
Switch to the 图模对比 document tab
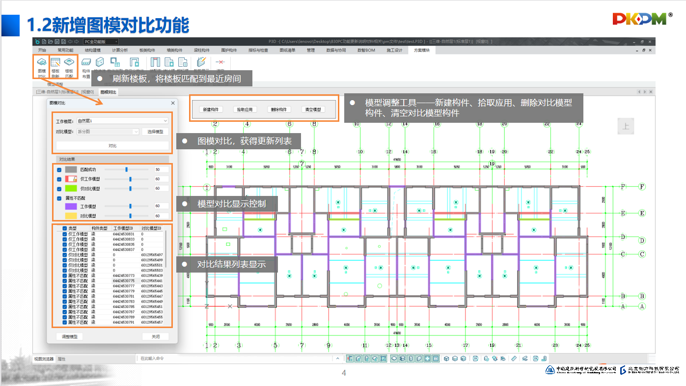[x=109, y=92]
